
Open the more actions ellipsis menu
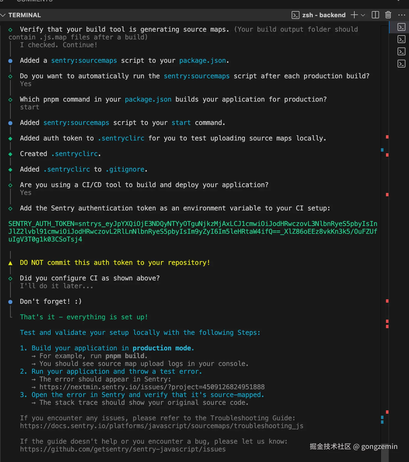coord(402,15)
